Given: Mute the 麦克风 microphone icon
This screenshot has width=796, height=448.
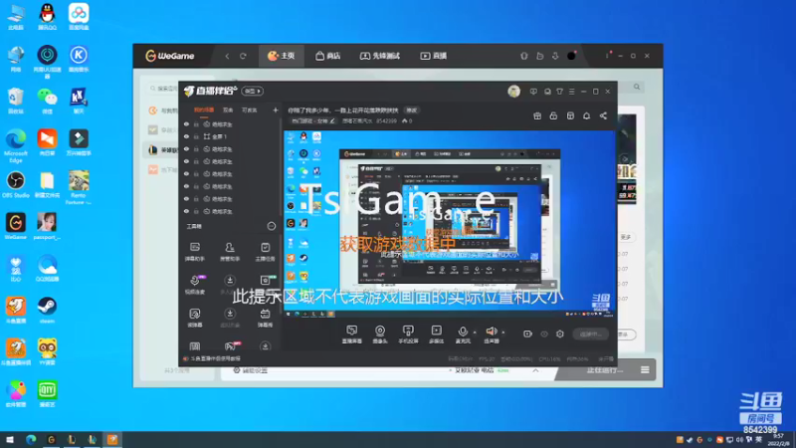Looking at the screenshot, I should click(463, 332).
